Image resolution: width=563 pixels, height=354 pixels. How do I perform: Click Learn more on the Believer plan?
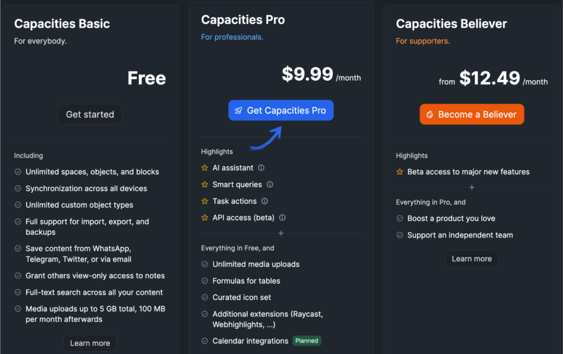472,258
